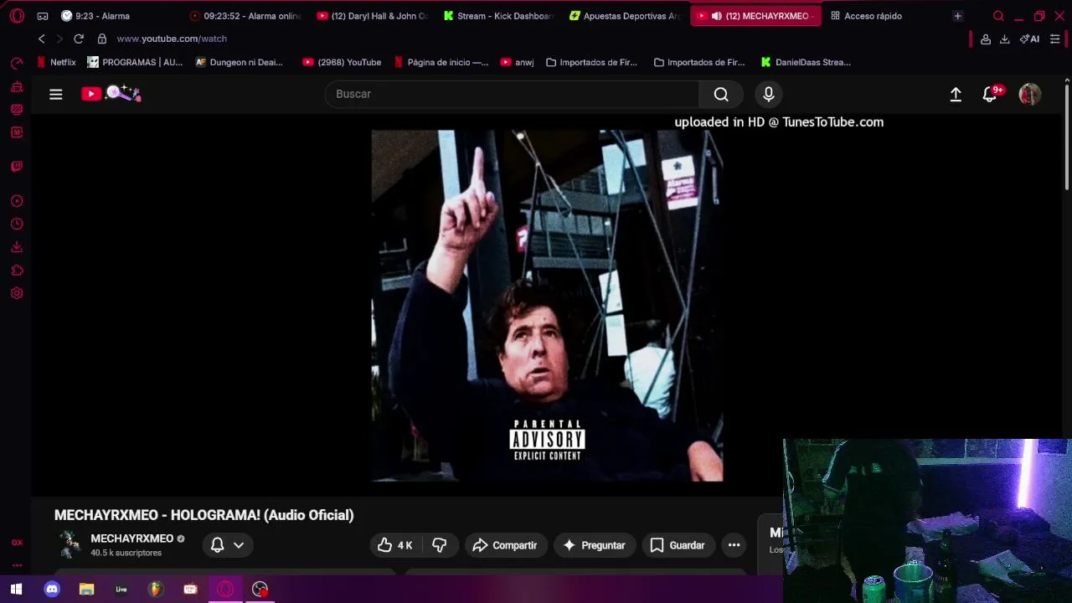Open OBS Studio from the taskbar
The width and height of the screenshot is (1072, 603).
click(260, 590)
